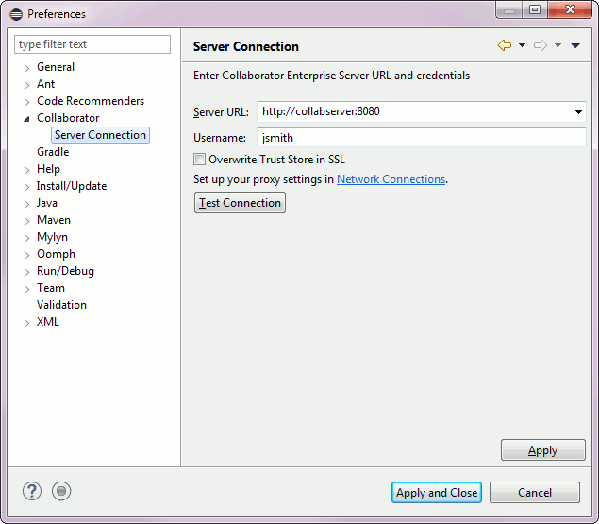Follow the Network Connections link
The image size is (599, 524).
click(x=391, y=179)
